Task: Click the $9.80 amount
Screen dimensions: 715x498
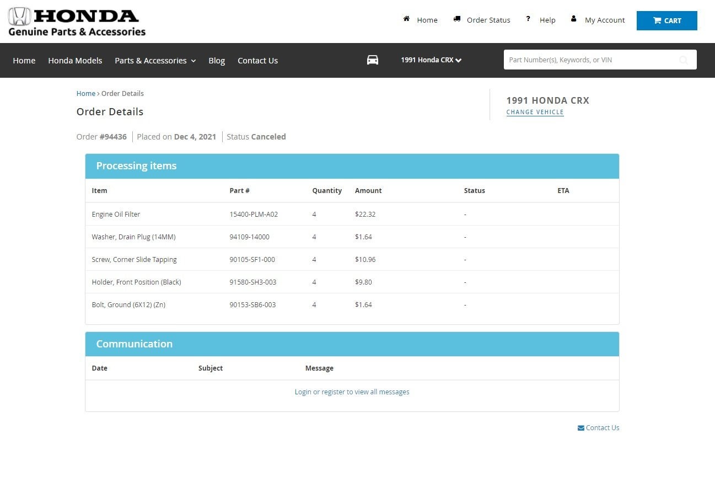Action: click(363, 282)
